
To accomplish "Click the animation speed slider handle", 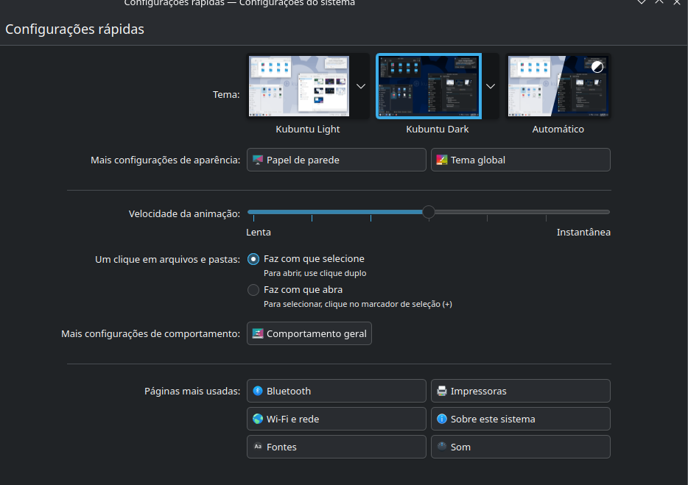I will pyautogui.click(x=428, y=212).
